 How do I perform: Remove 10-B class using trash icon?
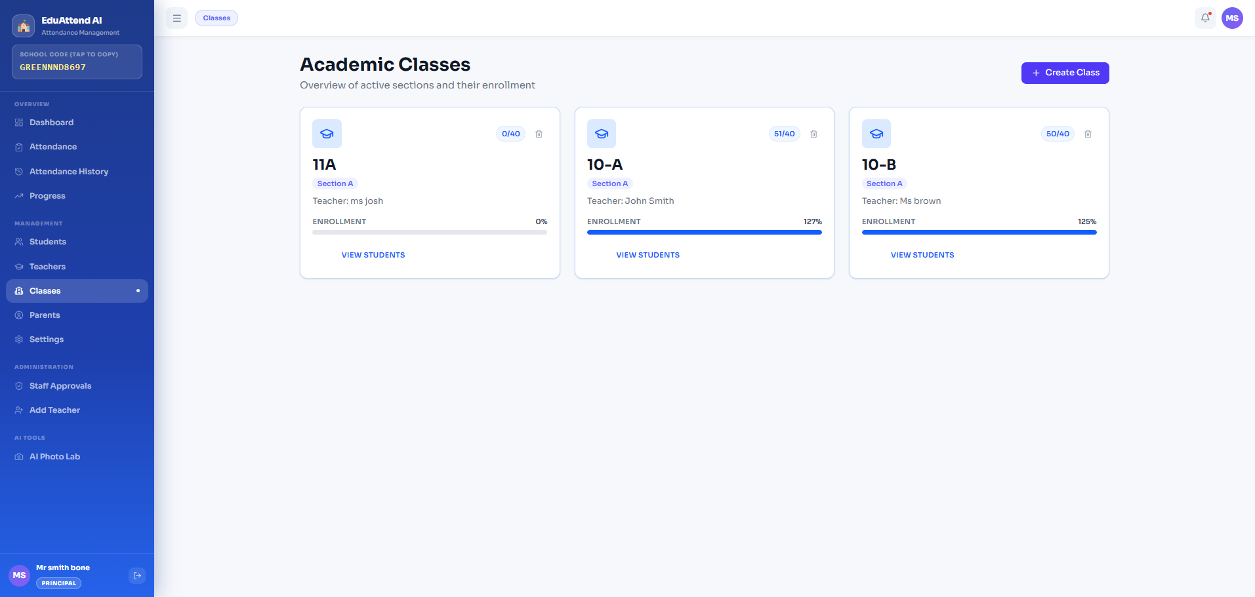point(1088,134)
